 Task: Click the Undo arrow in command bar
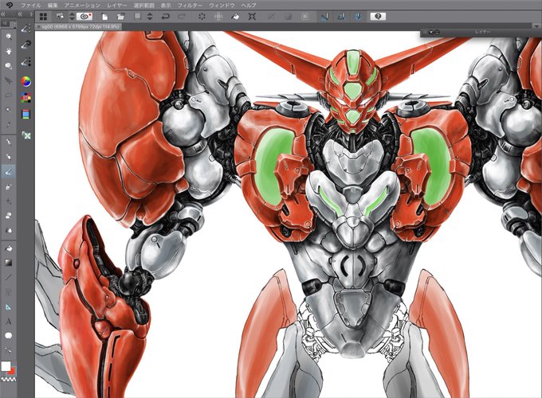coord(166,16)
